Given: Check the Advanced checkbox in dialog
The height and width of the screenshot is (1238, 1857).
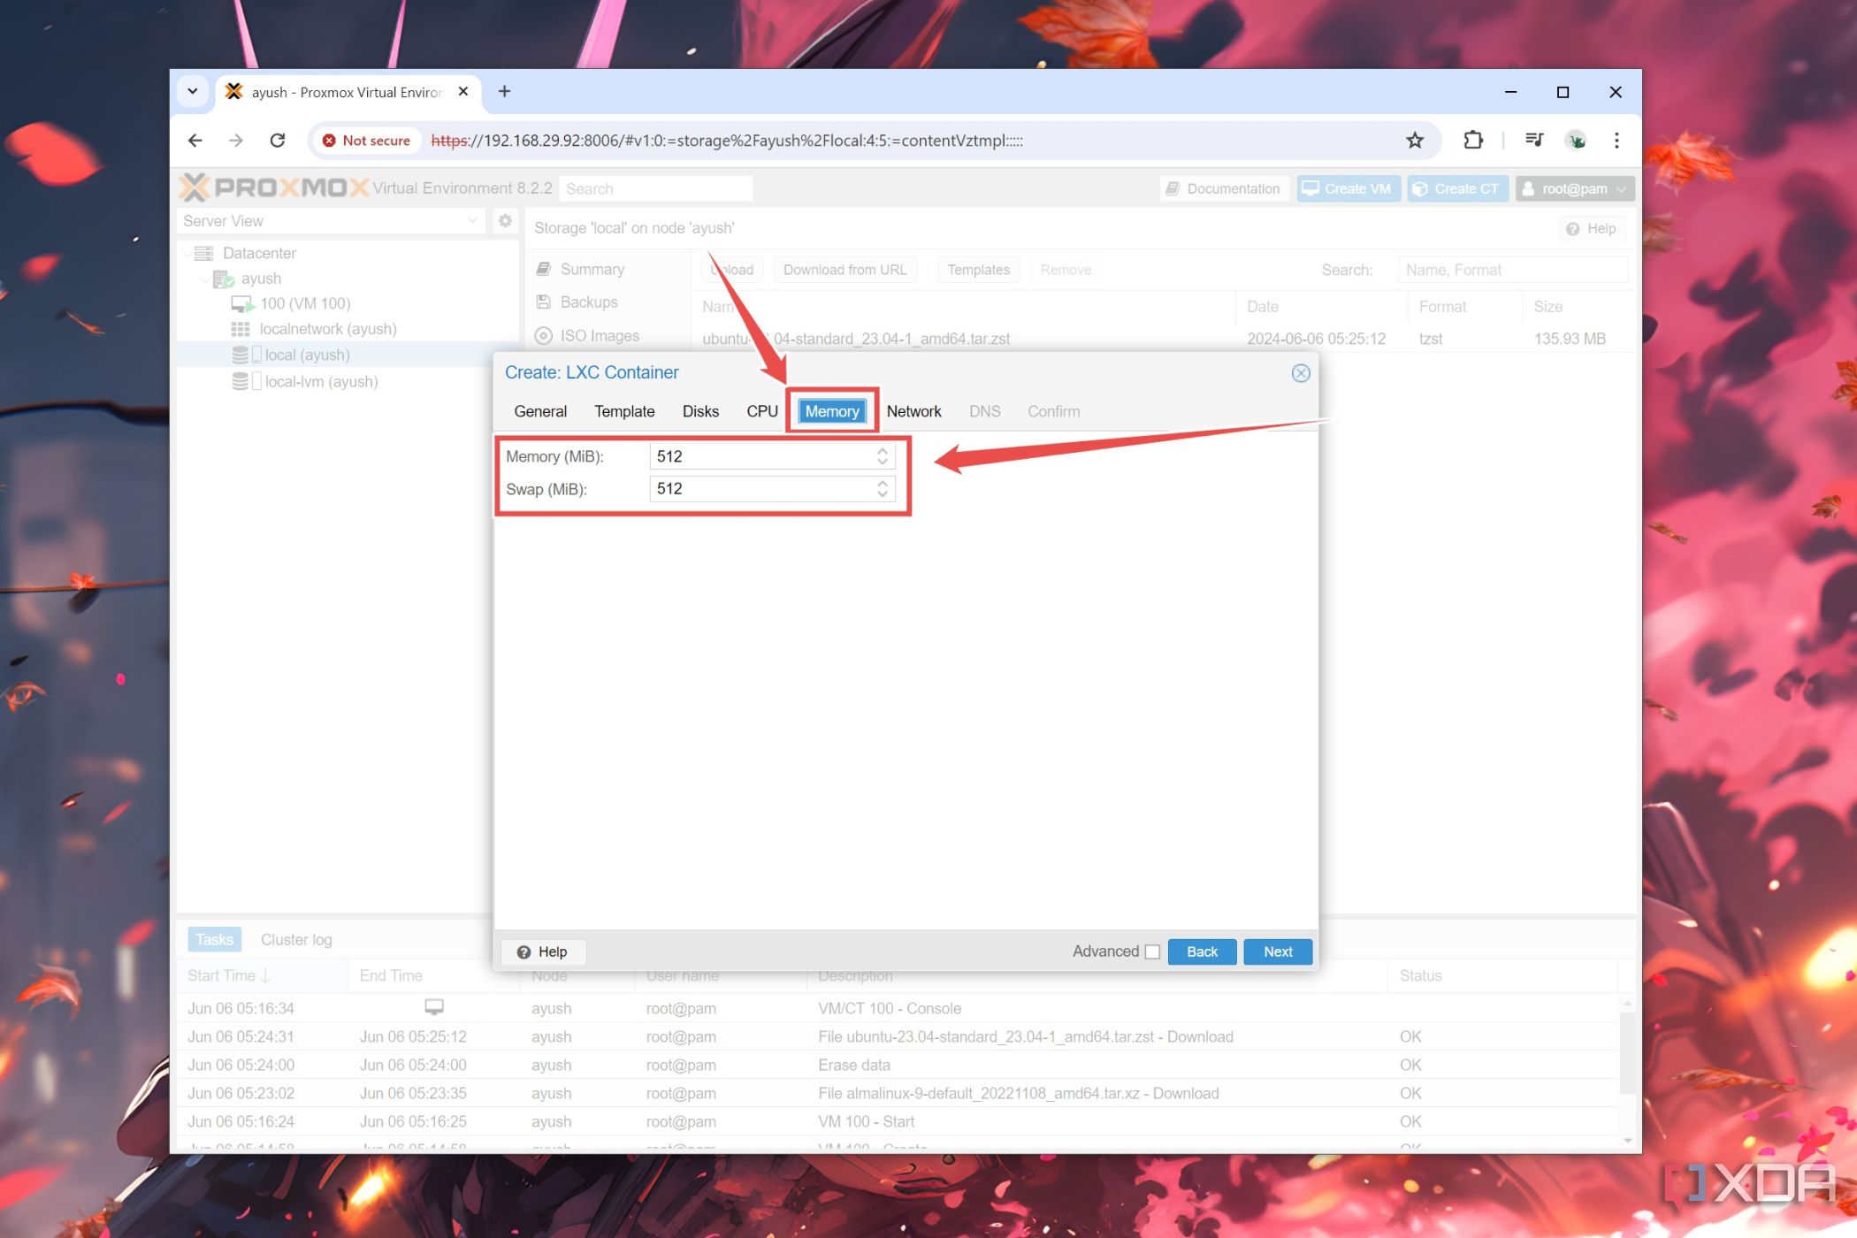Looking at the screenshot, I should pos(1151,952).
